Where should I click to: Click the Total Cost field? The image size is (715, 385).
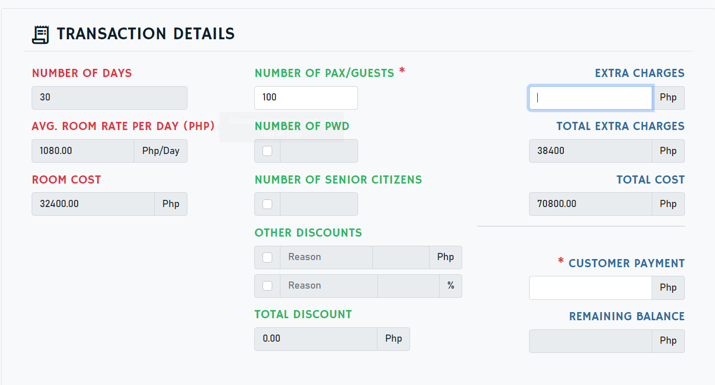(x=590, y=204)
